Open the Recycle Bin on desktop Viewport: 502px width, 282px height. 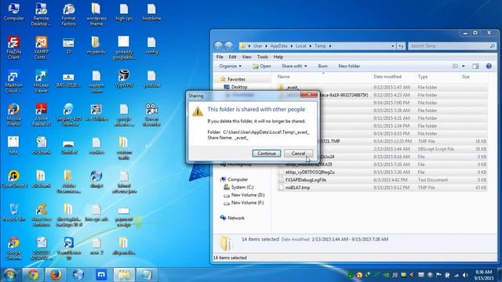point(14,212)
